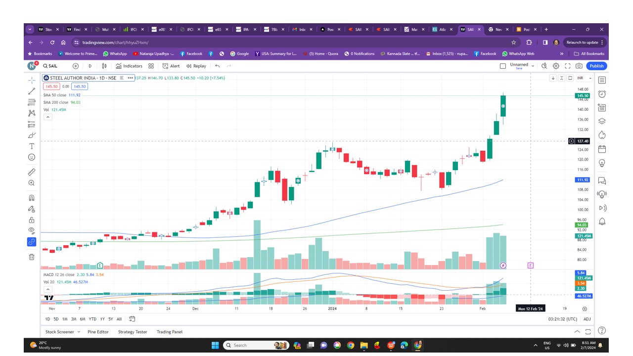
Task: Select the brush drawing tool
Action: (x=32, y=135)
